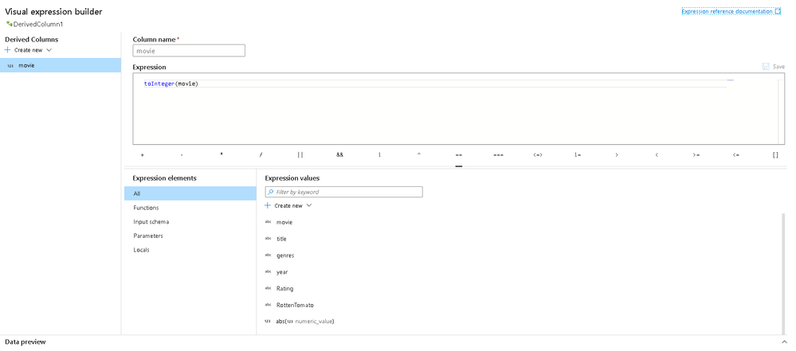Insert the logical AND (&&) operator

point(339,154)
